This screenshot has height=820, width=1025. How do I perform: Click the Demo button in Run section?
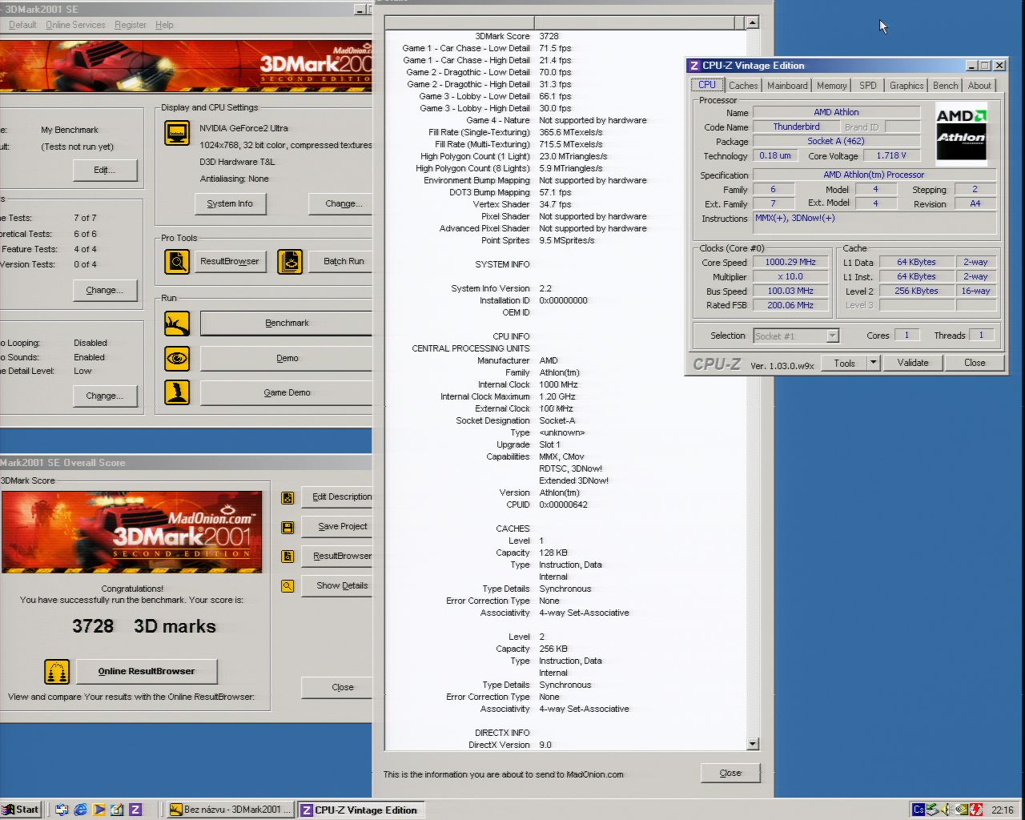[286, 358]
